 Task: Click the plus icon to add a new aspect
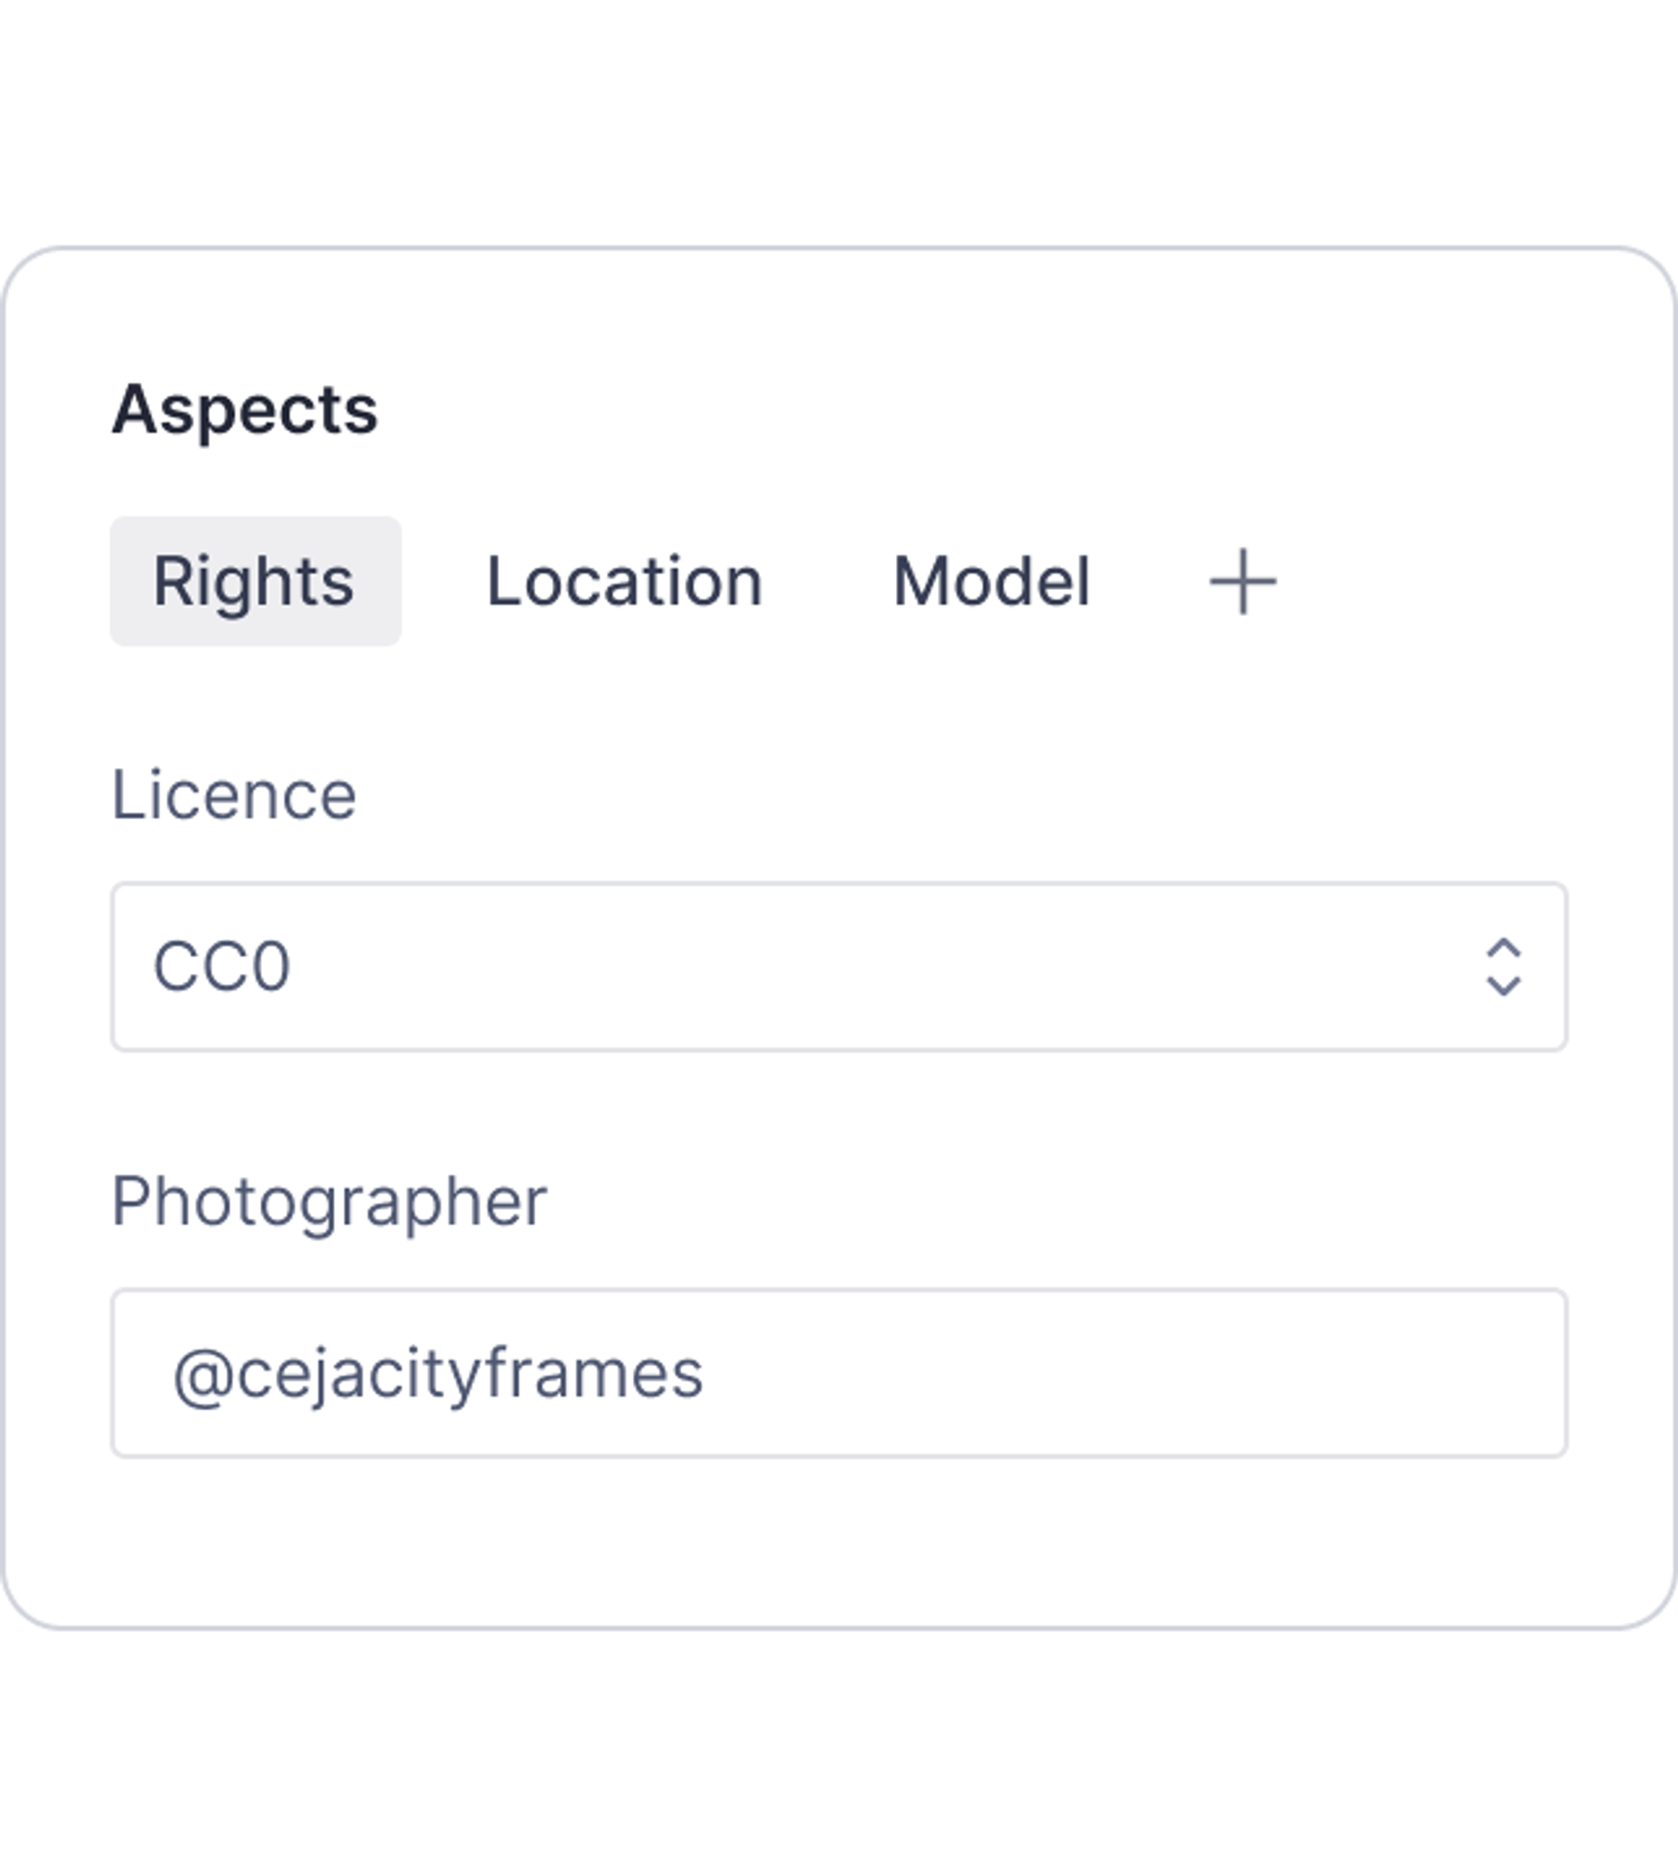point(1244,581)
